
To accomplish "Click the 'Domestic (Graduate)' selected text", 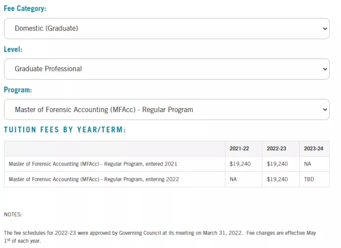I will click(46, 28).
